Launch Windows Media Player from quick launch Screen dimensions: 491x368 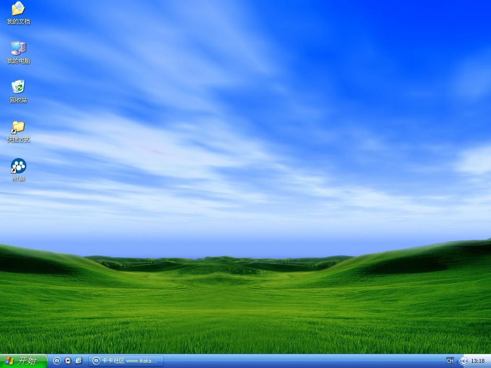click(68, 361)
